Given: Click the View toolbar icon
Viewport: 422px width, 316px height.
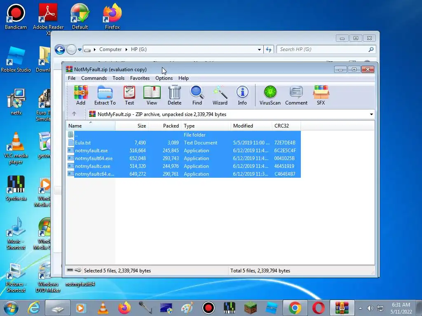Looking at the screenshot, I should [x=152, y=95].
